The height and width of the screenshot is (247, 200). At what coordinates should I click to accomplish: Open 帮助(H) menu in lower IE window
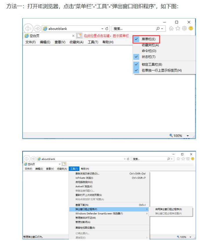point(85,169)
